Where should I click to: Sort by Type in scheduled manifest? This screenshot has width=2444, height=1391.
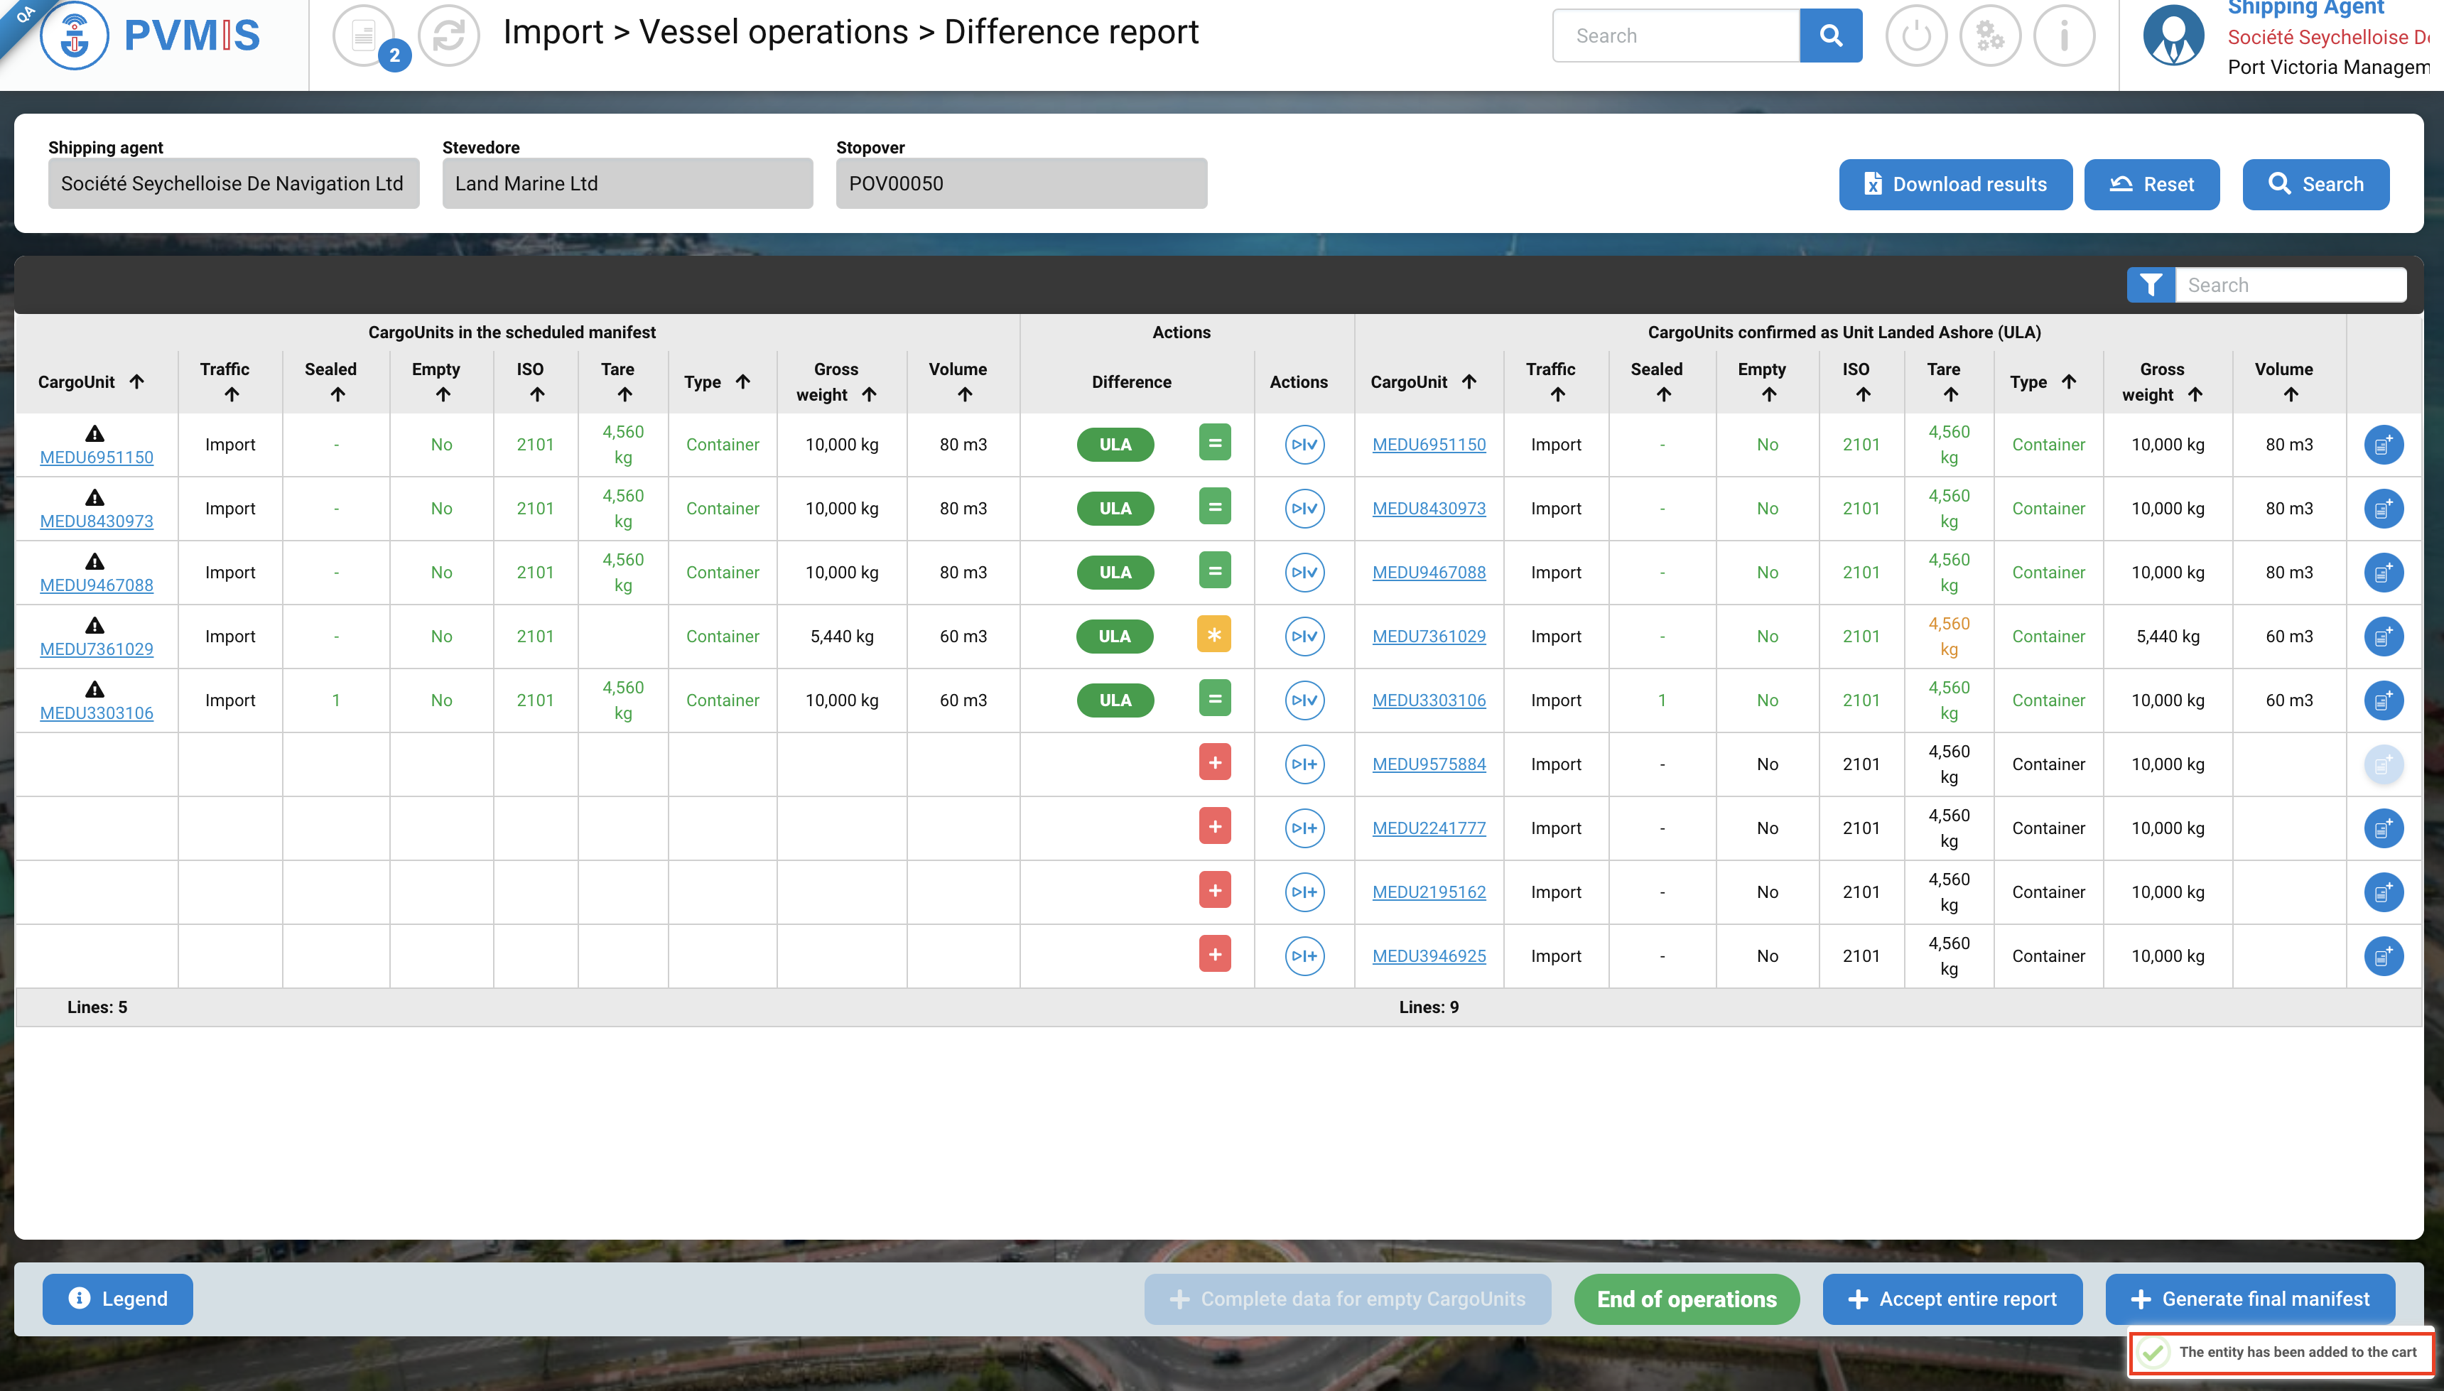coord(742,381)
